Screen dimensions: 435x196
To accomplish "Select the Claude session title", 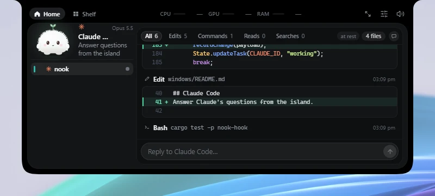I will (x=93, y=36).
